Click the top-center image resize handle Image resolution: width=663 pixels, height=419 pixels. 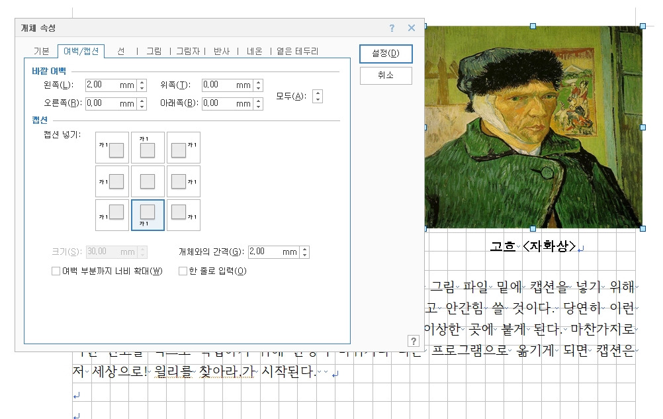click(x=533, y=26)
